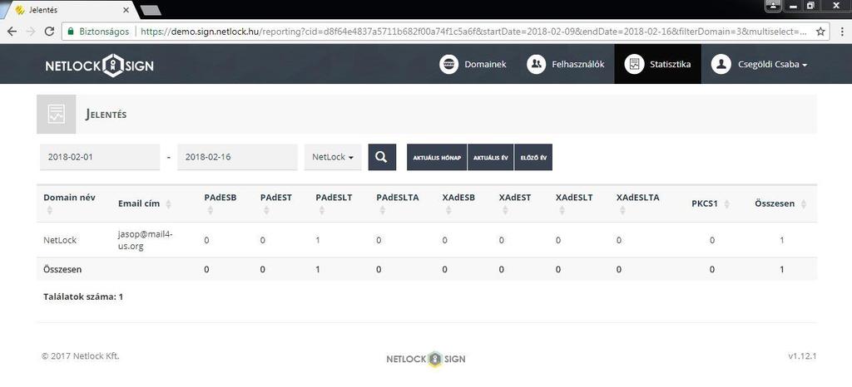
Task: Click the Aktuális hónap button
Action: tap(437, 157)
